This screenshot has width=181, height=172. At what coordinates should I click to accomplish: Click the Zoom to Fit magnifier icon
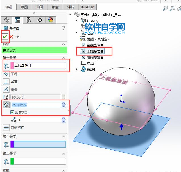(x=165, y=8)
